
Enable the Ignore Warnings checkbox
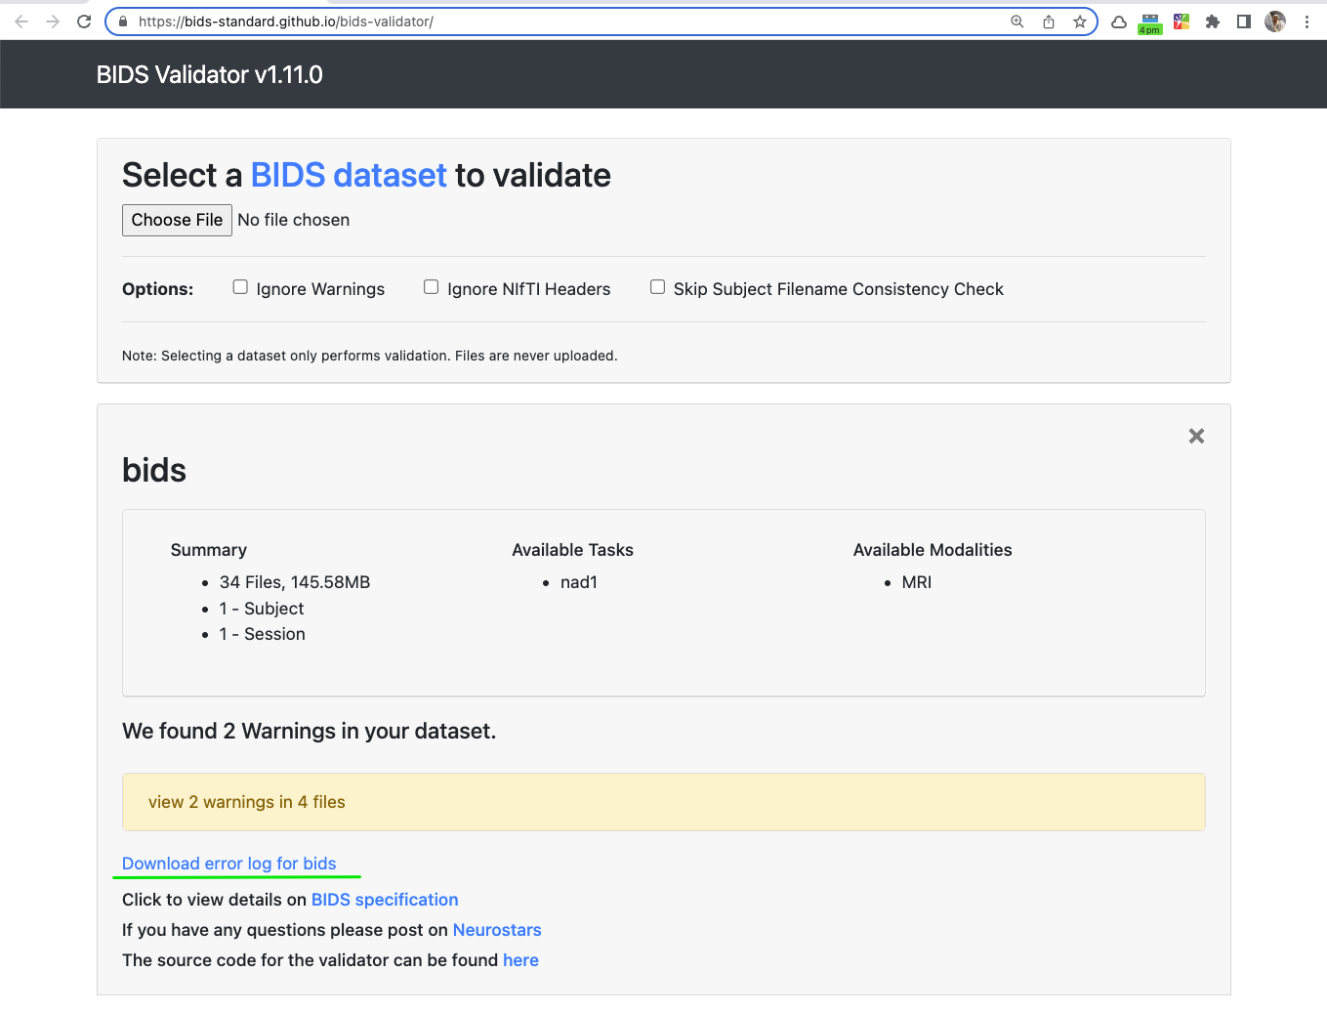click(x=240, y=287)
